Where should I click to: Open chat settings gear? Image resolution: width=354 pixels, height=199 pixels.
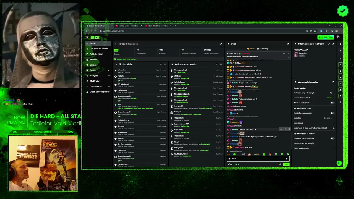pos(280,164)
